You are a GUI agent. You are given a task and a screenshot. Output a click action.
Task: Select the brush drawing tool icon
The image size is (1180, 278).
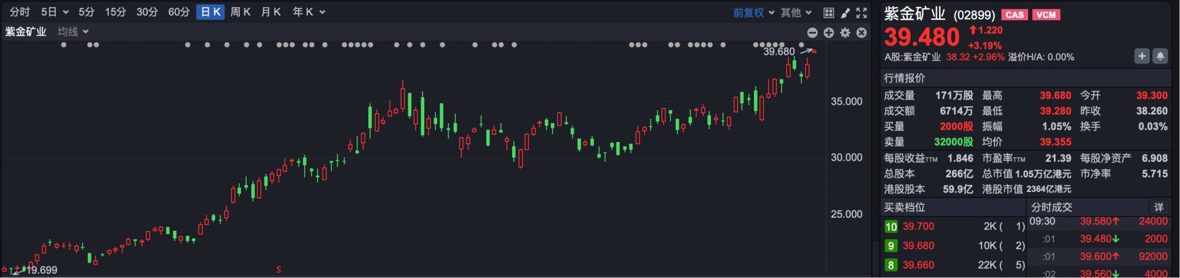click(845, 12)
